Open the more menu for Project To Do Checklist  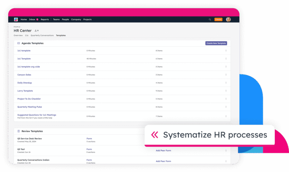(226, 99)
